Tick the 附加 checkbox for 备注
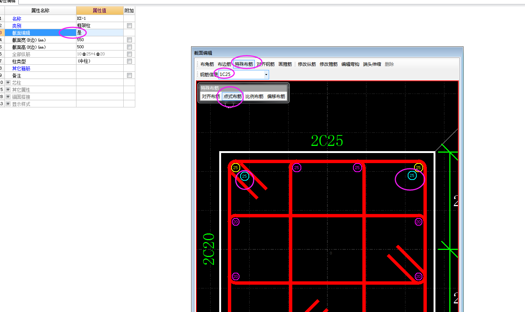The image size is (525, 312). 129,76
